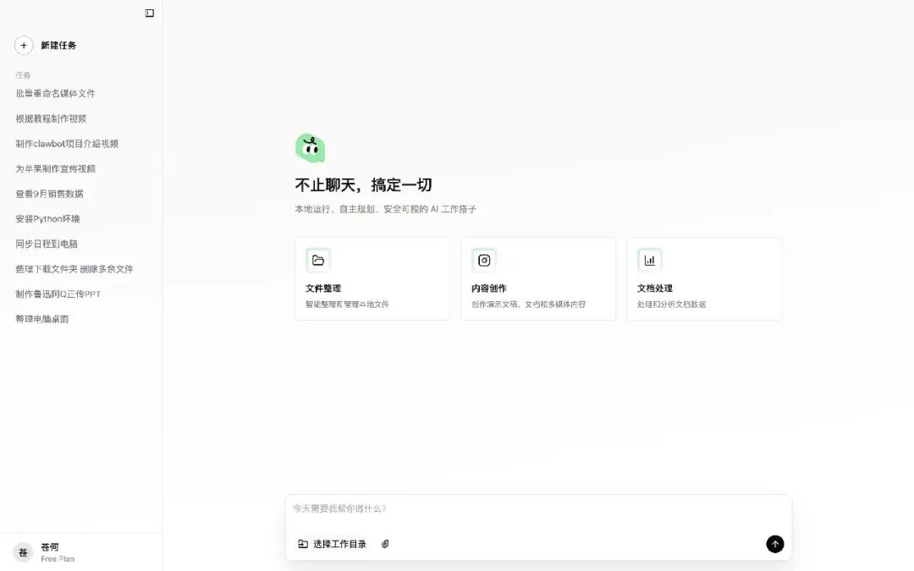Click the folder icon beside 选择工作目录
Screen dimensions: 914x571
[x=302, y=544]
